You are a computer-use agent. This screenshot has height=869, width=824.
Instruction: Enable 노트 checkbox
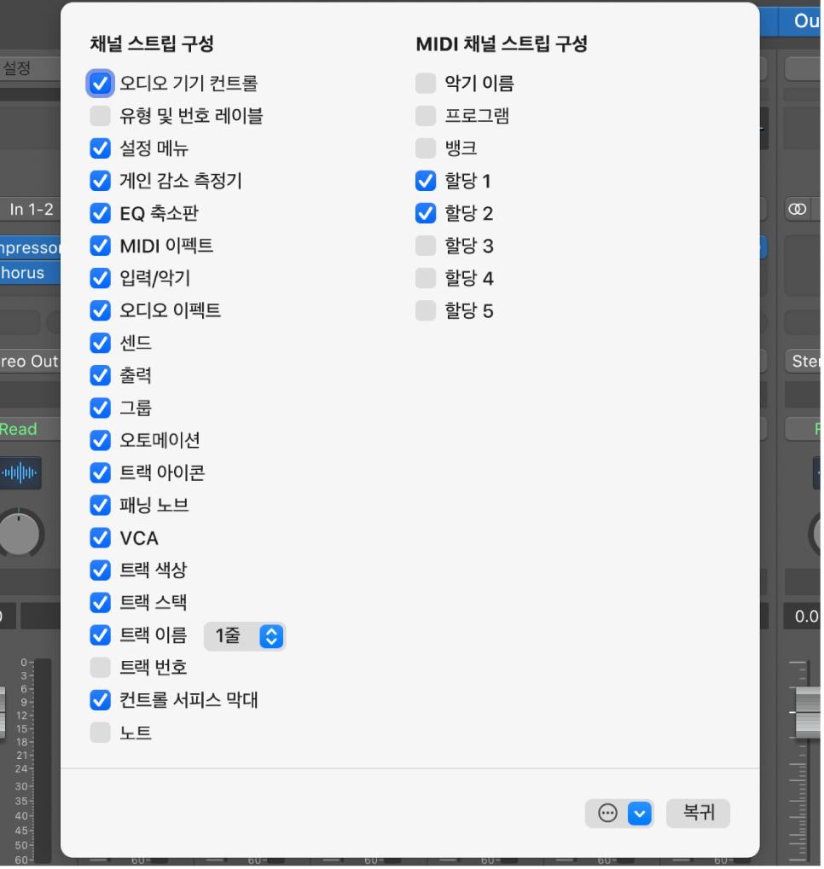(x=101, y=732)
